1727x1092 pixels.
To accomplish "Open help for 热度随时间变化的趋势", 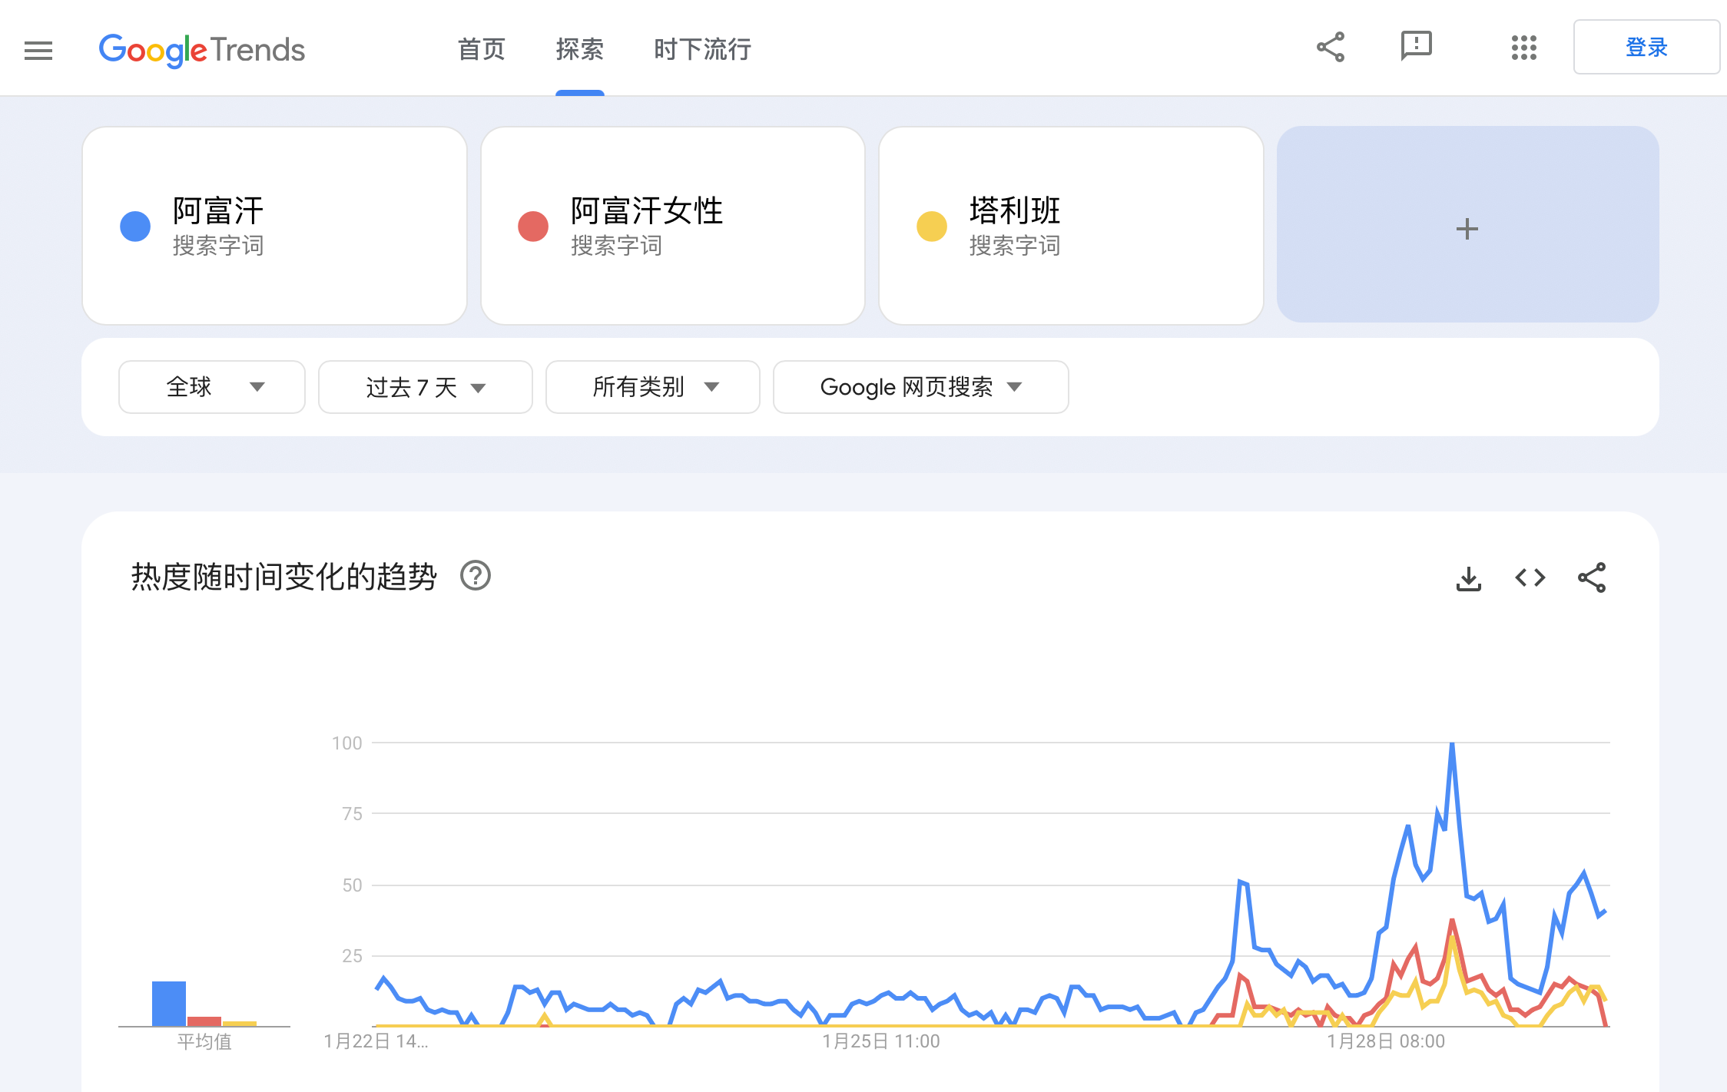I will coord(476,576).
